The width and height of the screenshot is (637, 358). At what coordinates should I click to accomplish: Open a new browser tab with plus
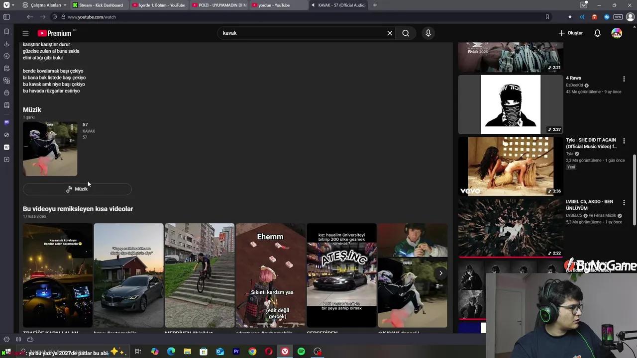click(375, 5)
